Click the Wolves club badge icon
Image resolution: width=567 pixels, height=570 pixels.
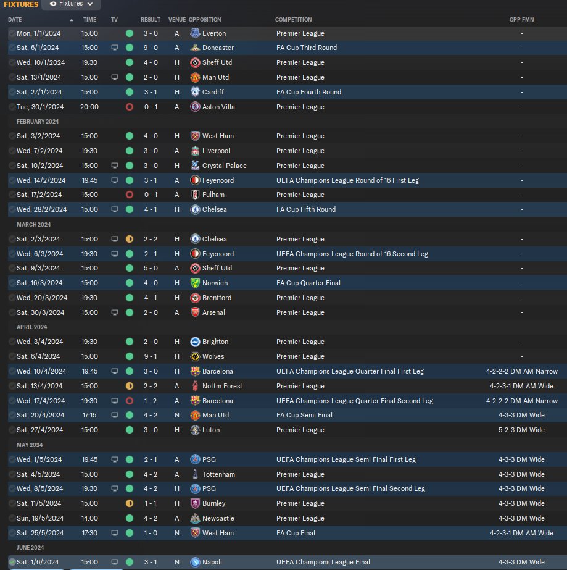(x=195, y=356)
